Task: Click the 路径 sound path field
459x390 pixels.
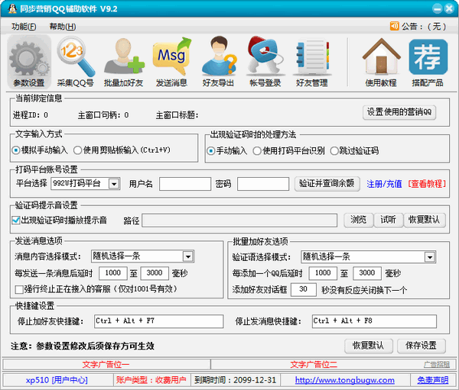Action: pos(239,221)
